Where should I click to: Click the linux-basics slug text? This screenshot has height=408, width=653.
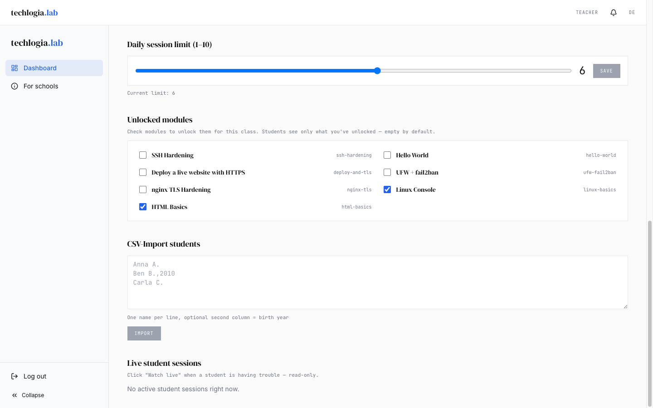click(x=599, y=189)
